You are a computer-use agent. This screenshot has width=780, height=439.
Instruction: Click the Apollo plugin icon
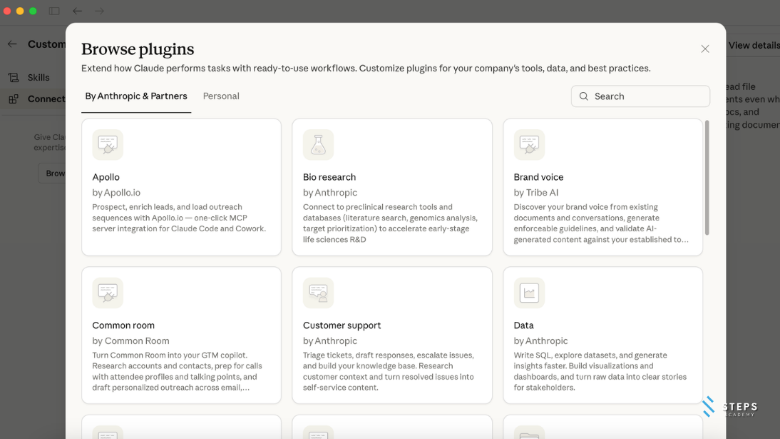tap(108, 145)
